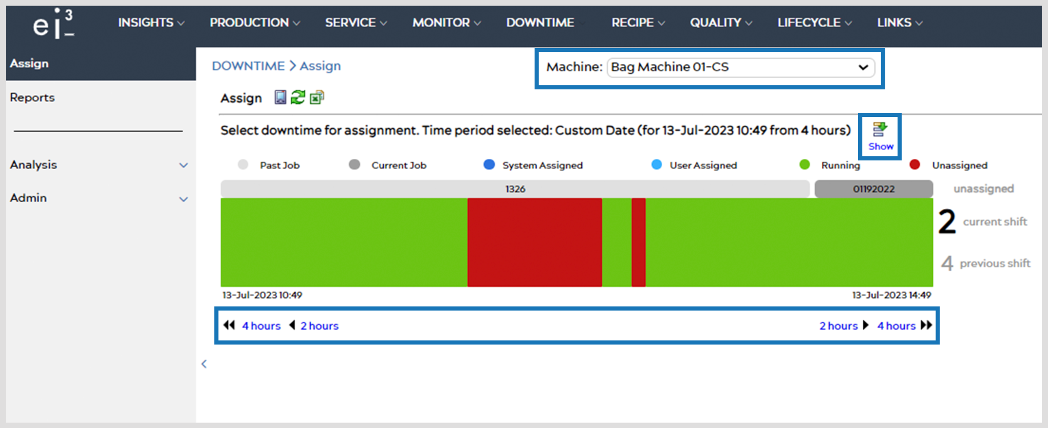
Task: Open the RECIPE menu
Action: [638, 23]
